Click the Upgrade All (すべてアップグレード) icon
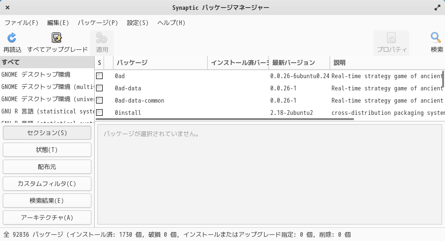445x241 pixels. (x=57, y=38)
